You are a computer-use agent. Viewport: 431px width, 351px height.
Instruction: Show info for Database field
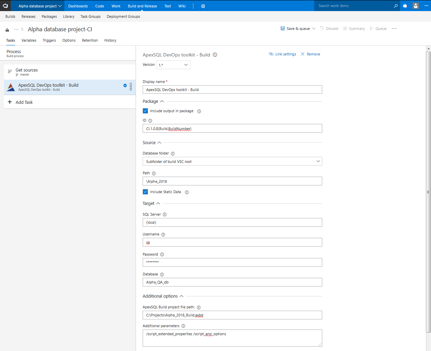click(x=162, y=274)
